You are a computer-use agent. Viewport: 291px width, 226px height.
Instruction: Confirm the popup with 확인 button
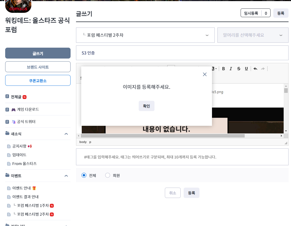pyautogui.click(x=146, y=106)
